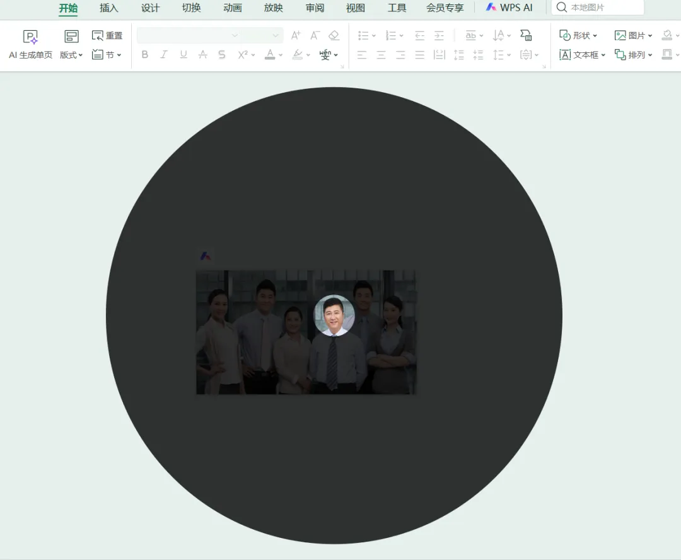Align text right
This screenshot has height=560, width=681.
click(x=400, y=55)
